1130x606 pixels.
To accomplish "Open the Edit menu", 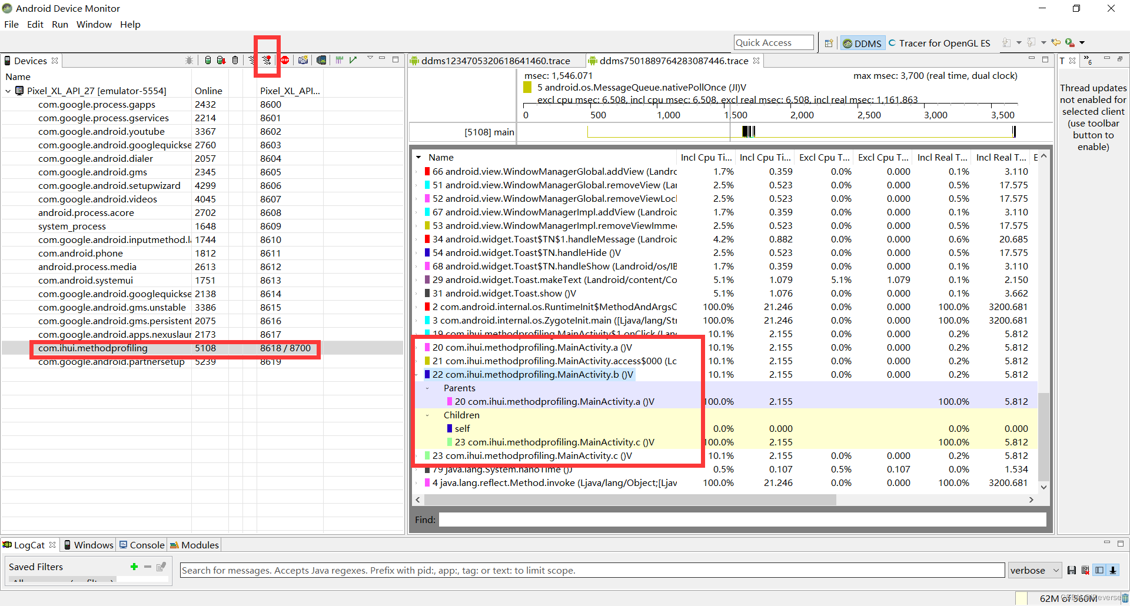I will pos(35,25).
